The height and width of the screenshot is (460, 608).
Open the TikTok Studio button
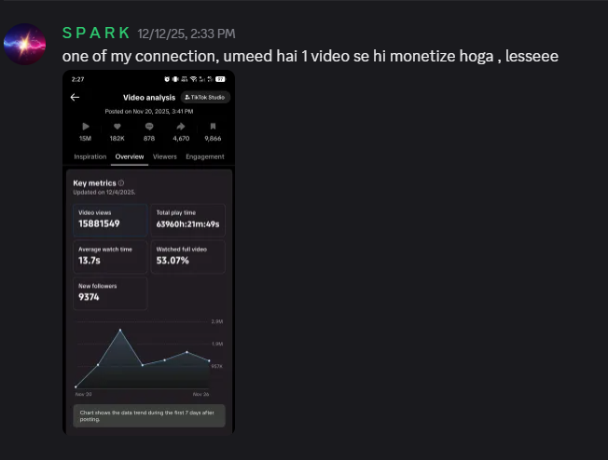click(x=205, y=97)
